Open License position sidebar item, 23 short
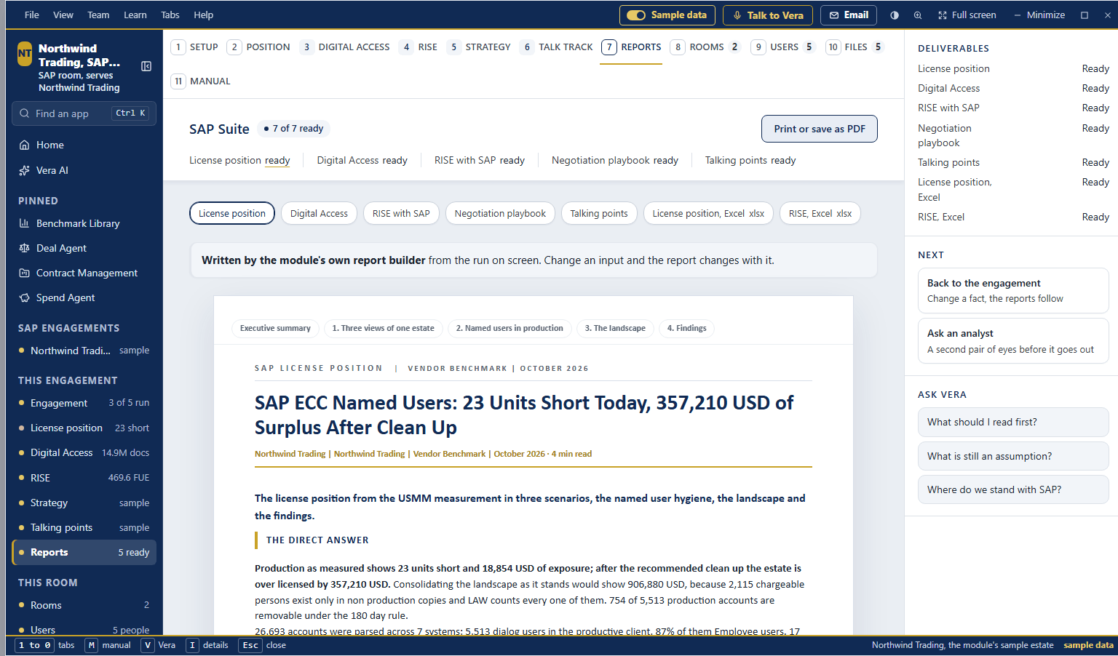 (x=84, y=428)
